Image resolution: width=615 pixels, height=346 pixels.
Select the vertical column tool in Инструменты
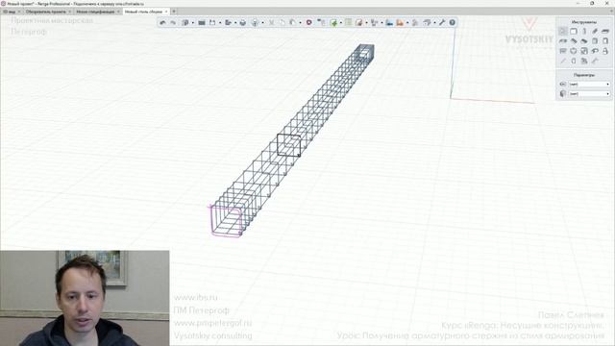click(584, 32)
